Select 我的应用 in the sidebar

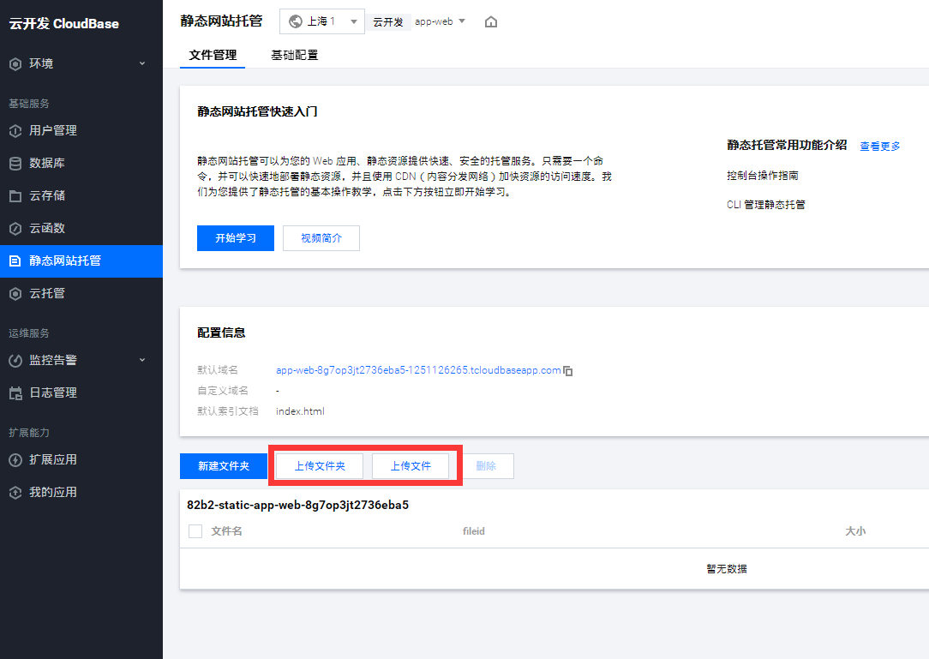point(81,492)
